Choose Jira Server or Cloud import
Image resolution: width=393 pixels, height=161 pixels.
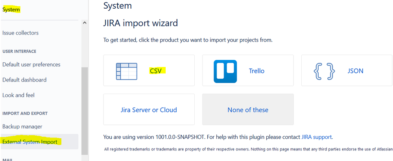[149, 109]
